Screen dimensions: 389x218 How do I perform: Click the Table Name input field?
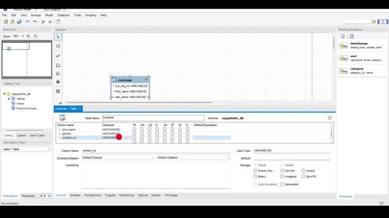(153, 118)
